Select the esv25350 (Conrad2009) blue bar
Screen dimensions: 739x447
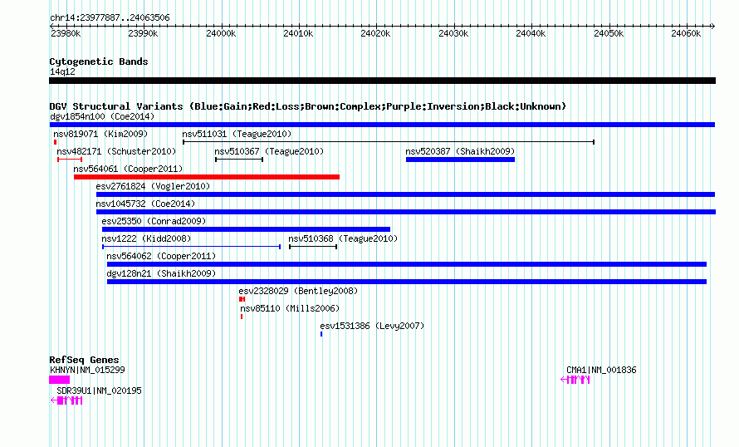pyautogui.click(x=246, y=229)
